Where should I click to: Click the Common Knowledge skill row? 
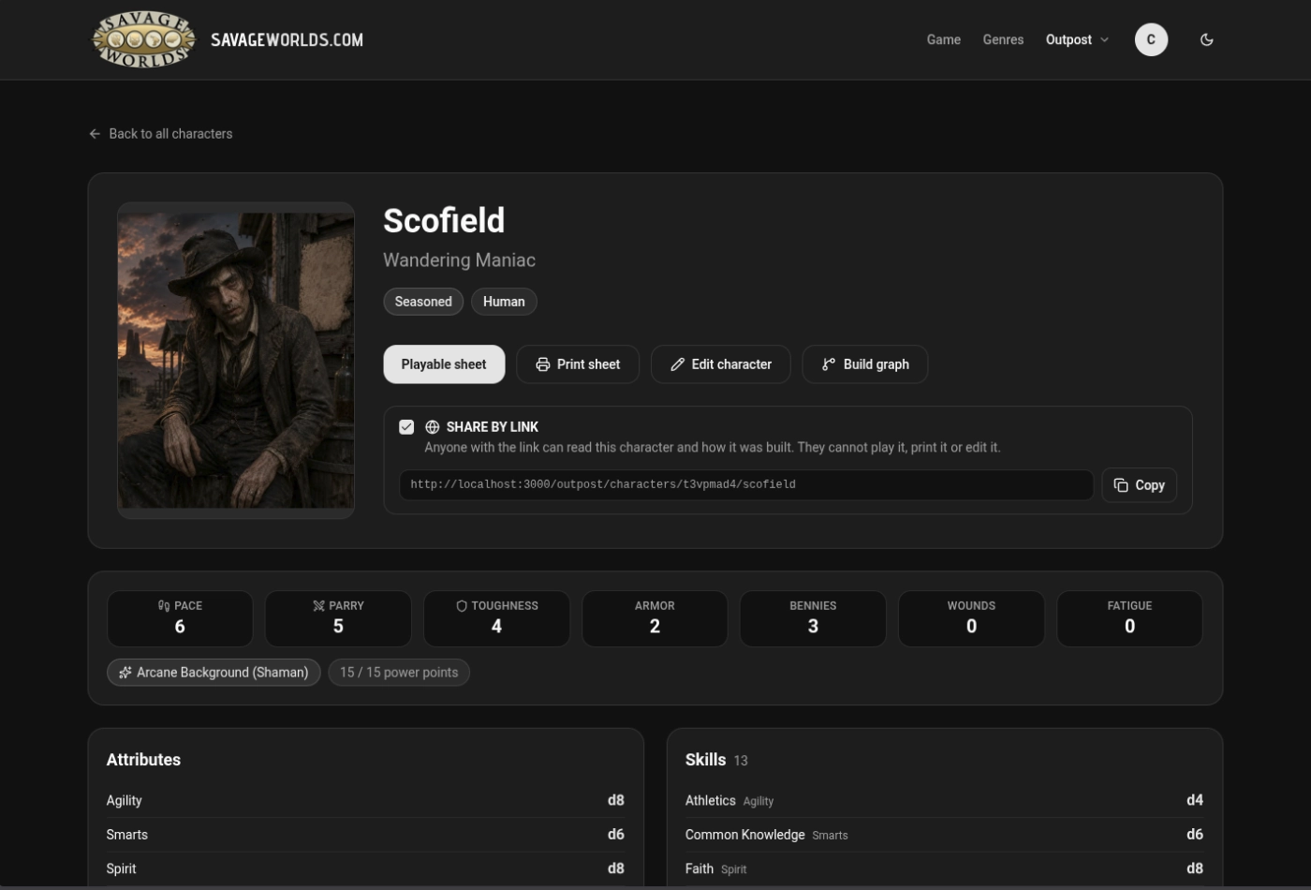click(944, 835)
